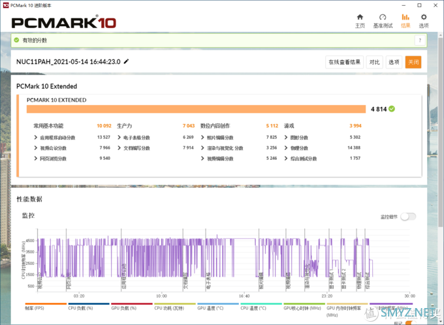Click the 监控 subsection heading
Viewport: 444px width, 325px height.
pos(28,216)
